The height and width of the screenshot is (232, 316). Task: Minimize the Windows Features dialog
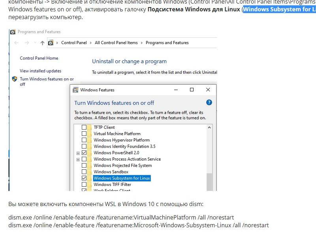tap(176, 90)
